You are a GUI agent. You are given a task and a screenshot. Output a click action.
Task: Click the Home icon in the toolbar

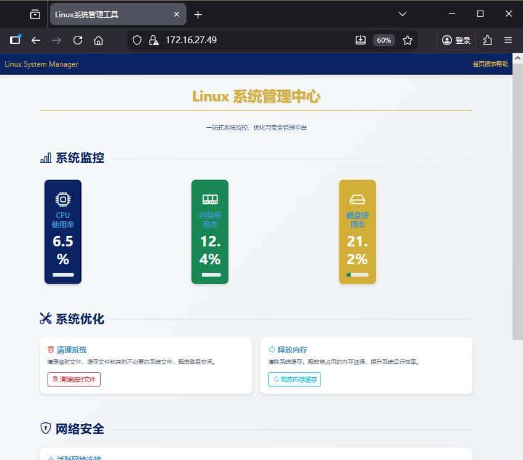click(x=99, y=40)
